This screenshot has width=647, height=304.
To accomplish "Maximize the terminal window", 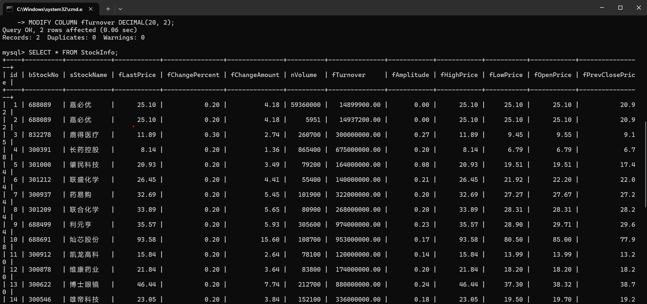I will coord(620,8).
